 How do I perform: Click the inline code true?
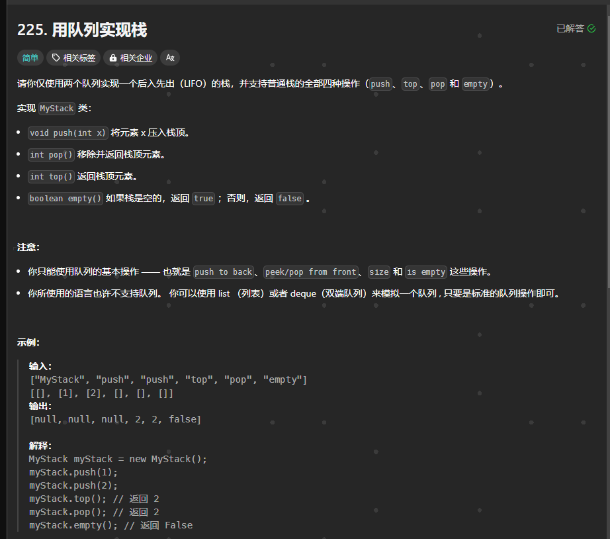pyautogui.click(x=204, y=198)
